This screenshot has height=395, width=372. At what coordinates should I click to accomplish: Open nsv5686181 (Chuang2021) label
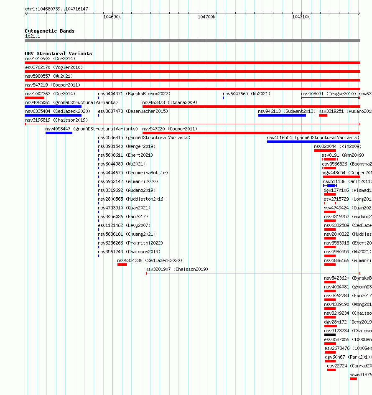tap(127, 234)
